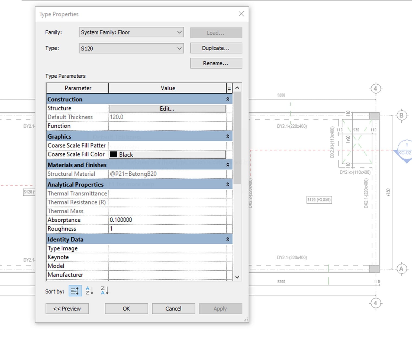Select top beam label DY2.1-(220x400)
Screen dimensions: 412x338
pos(292,126)
